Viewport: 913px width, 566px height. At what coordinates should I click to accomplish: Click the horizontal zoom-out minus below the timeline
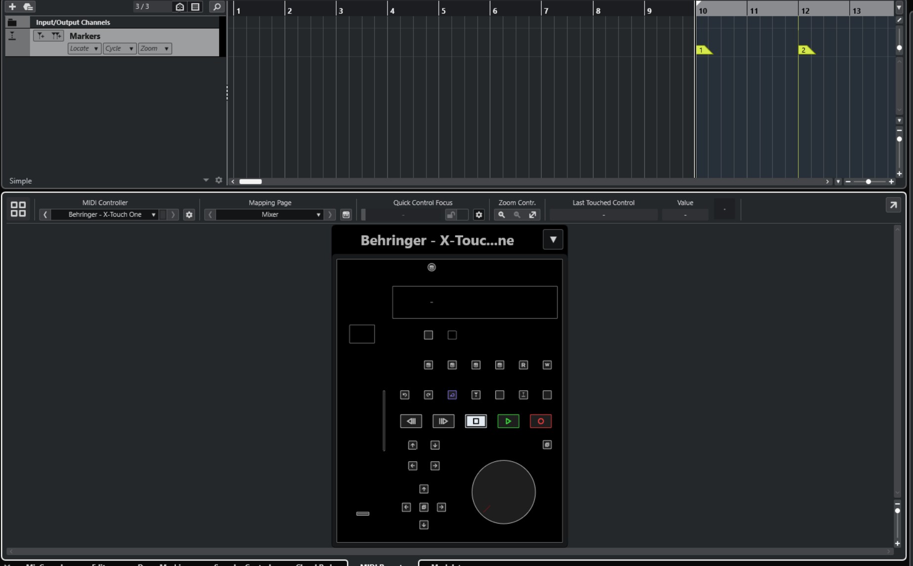[x=848, y=182]
